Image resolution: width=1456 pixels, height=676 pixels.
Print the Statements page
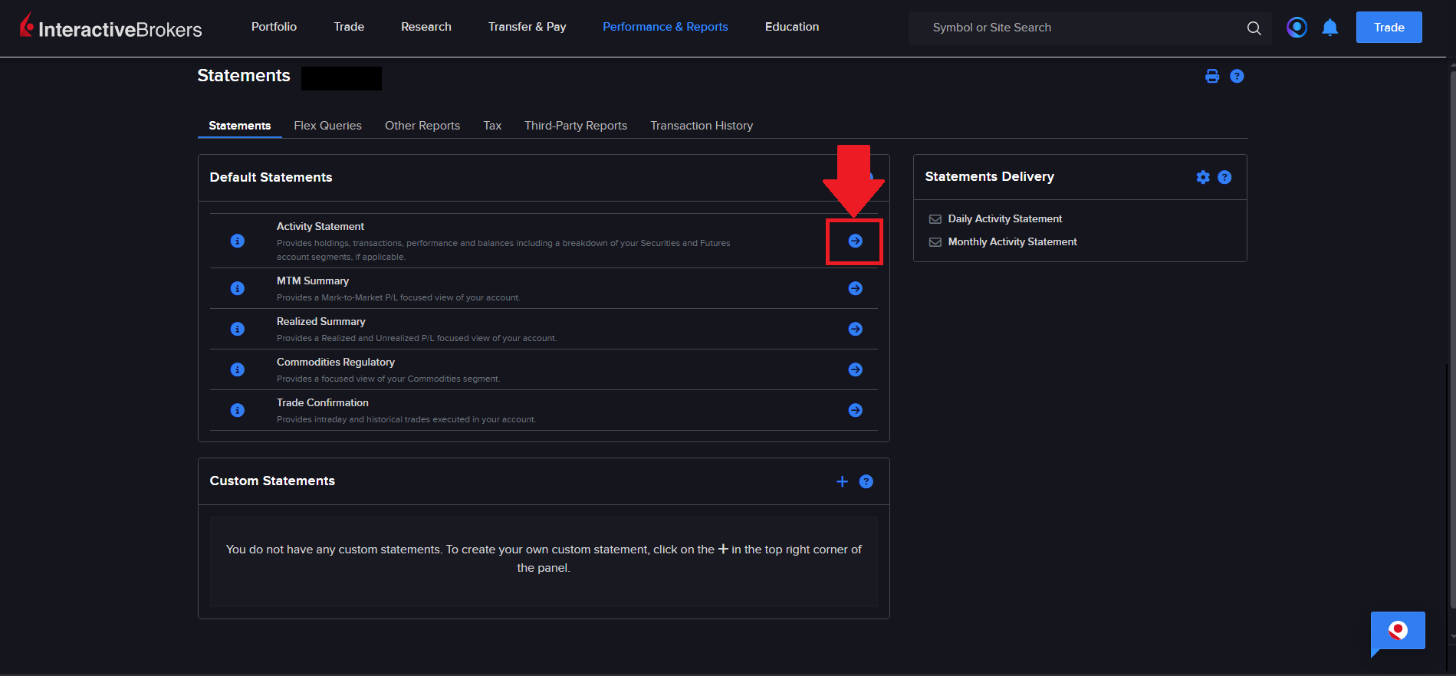point(1212,76)
